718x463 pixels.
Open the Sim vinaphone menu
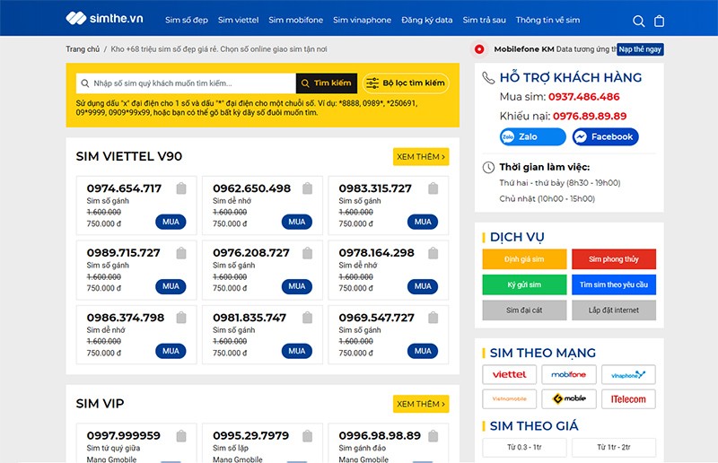tap(363, 20)
